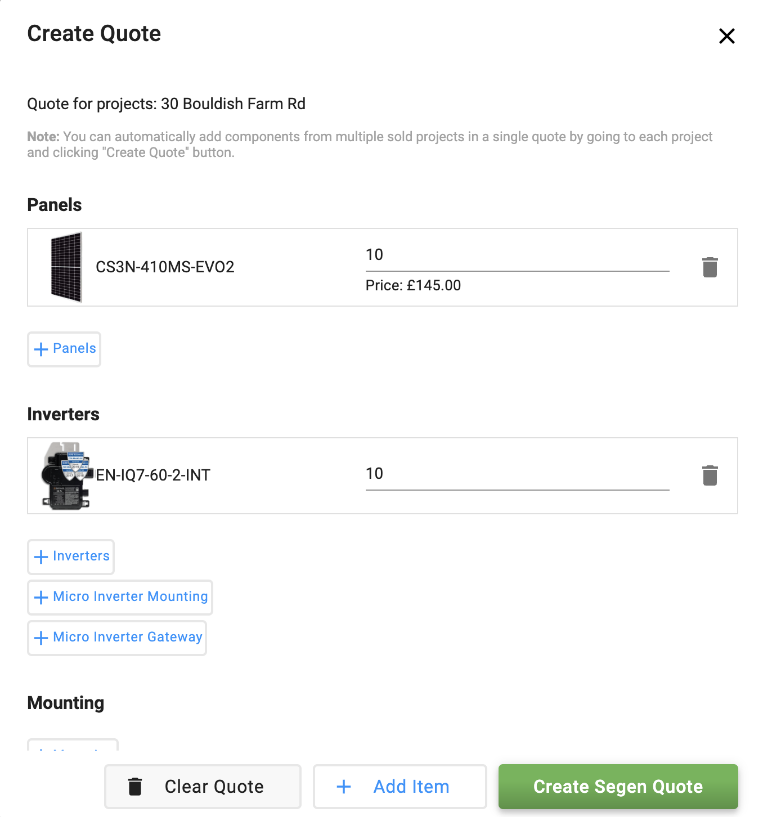
Task: Create the Segen quote
Action: (618, 787)
